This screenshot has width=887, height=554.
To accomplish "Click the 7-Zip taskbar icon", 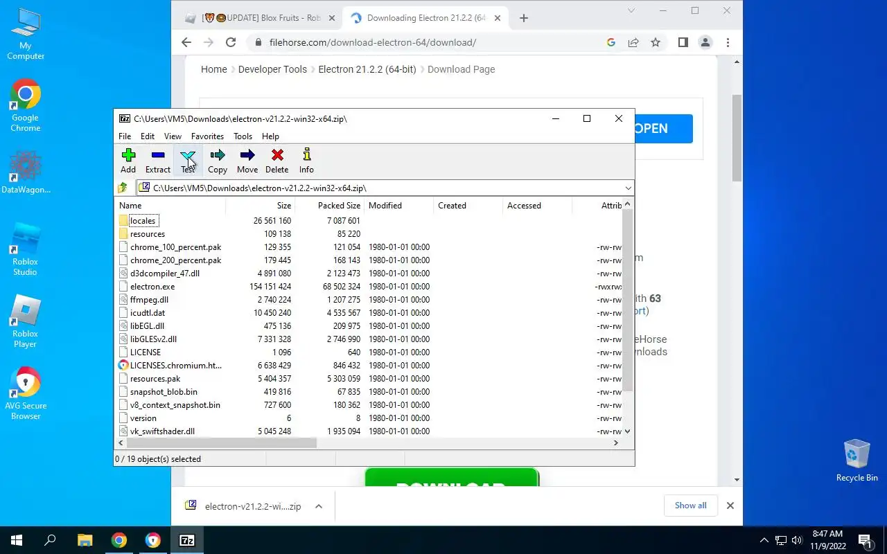I will [x=186, y=540].
